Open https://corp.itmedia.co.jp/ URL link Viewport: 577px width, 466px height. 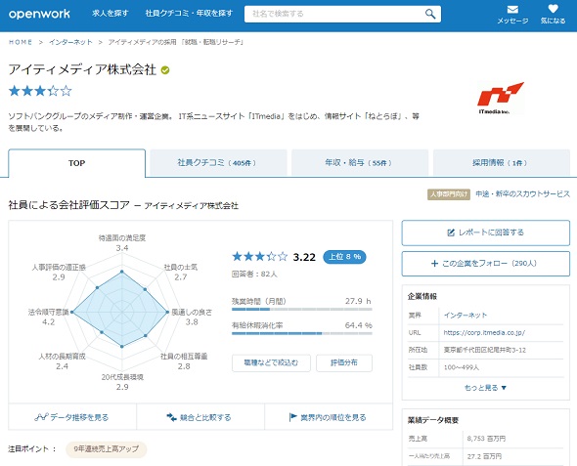pyautogui.click(x=484, y=332)
